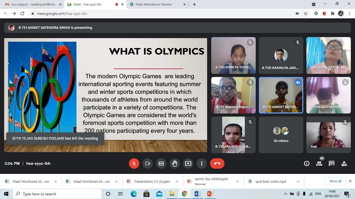
Task: Turn on closed captions
Action: click(161, 164)
